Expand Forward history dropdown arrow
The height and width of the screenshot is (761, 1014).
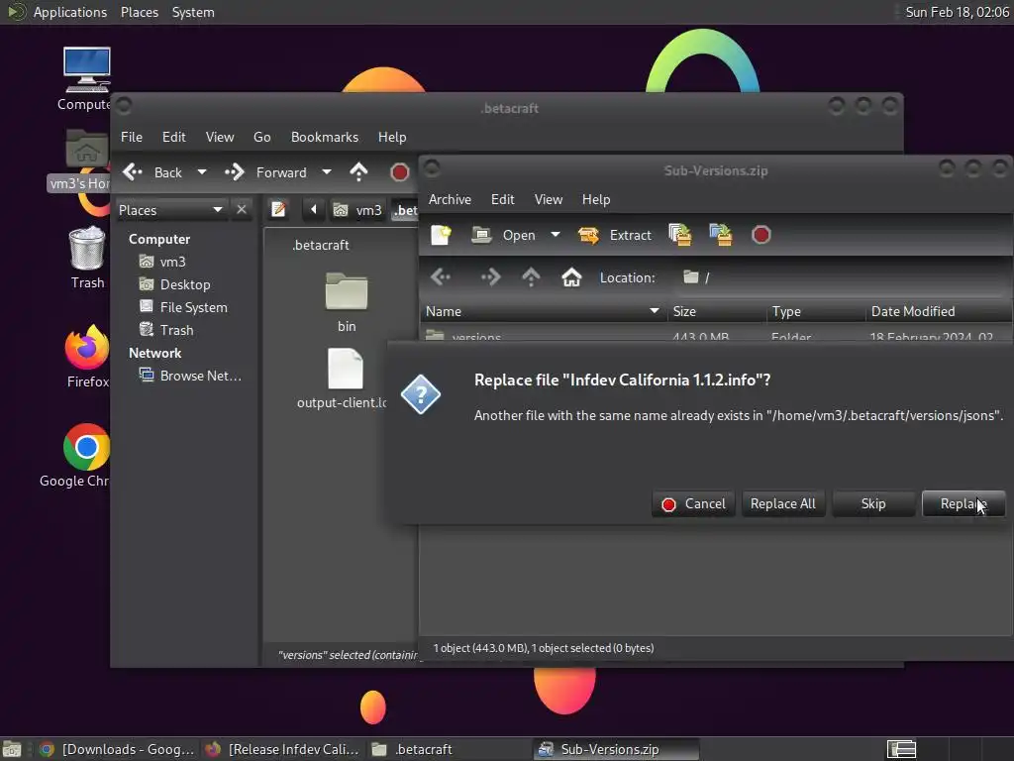(x=327, y=172)
